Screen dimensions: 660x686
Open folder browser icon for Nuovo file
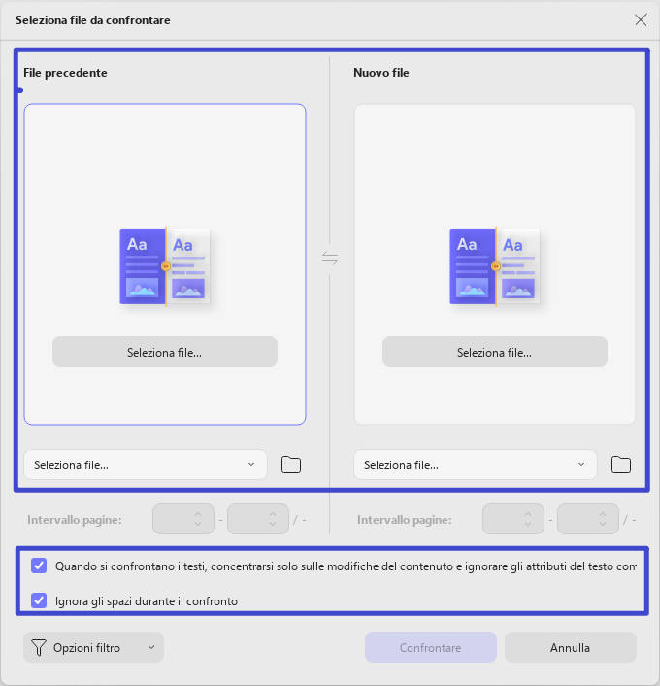click(x=620, y=464)
